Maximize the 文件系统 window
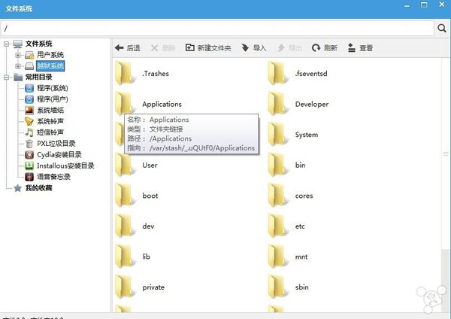The width and height of the screenshot is (451, 319). click(424, 5)
